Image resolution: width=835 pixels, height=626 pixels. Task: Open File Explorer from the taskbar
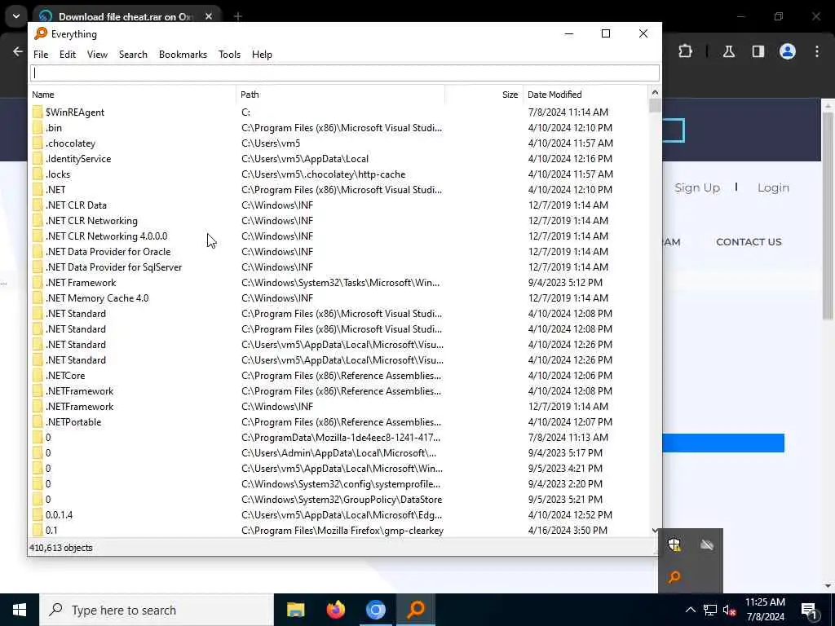tap(295, 610)
